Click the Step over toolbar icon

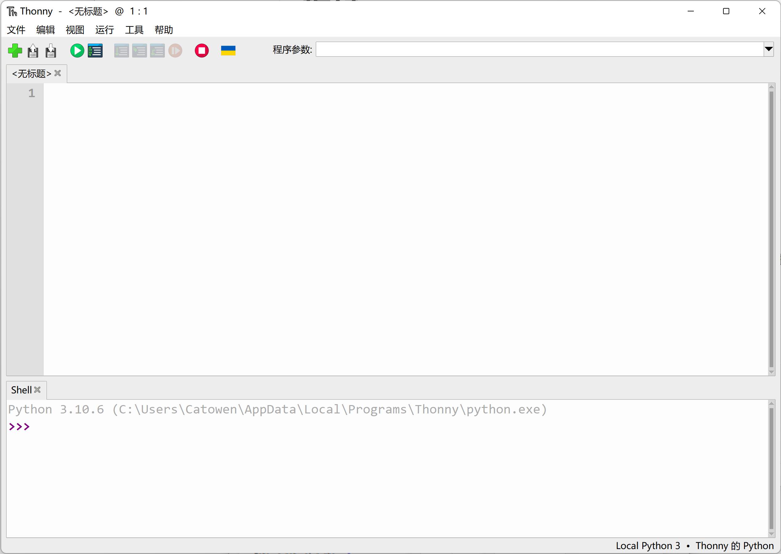click(121, 51)
